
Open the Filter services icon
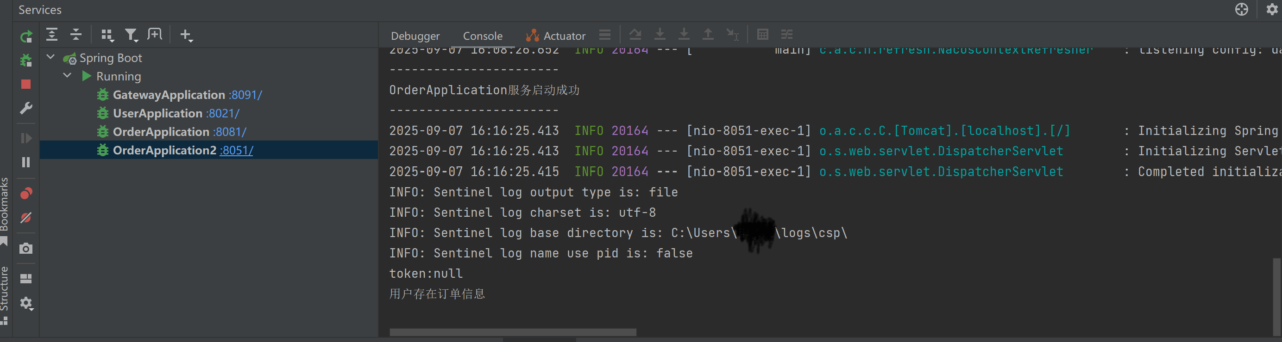(x=131, y=35)
